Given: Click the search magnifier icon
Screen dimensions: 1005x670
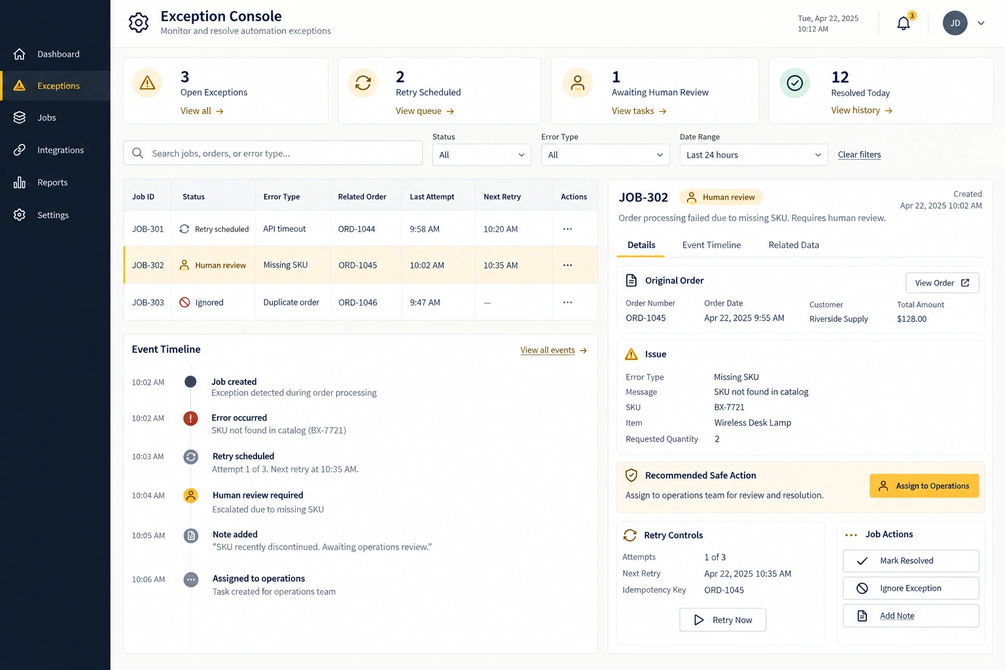Looking at the screenshot, I should pos(137,153).
